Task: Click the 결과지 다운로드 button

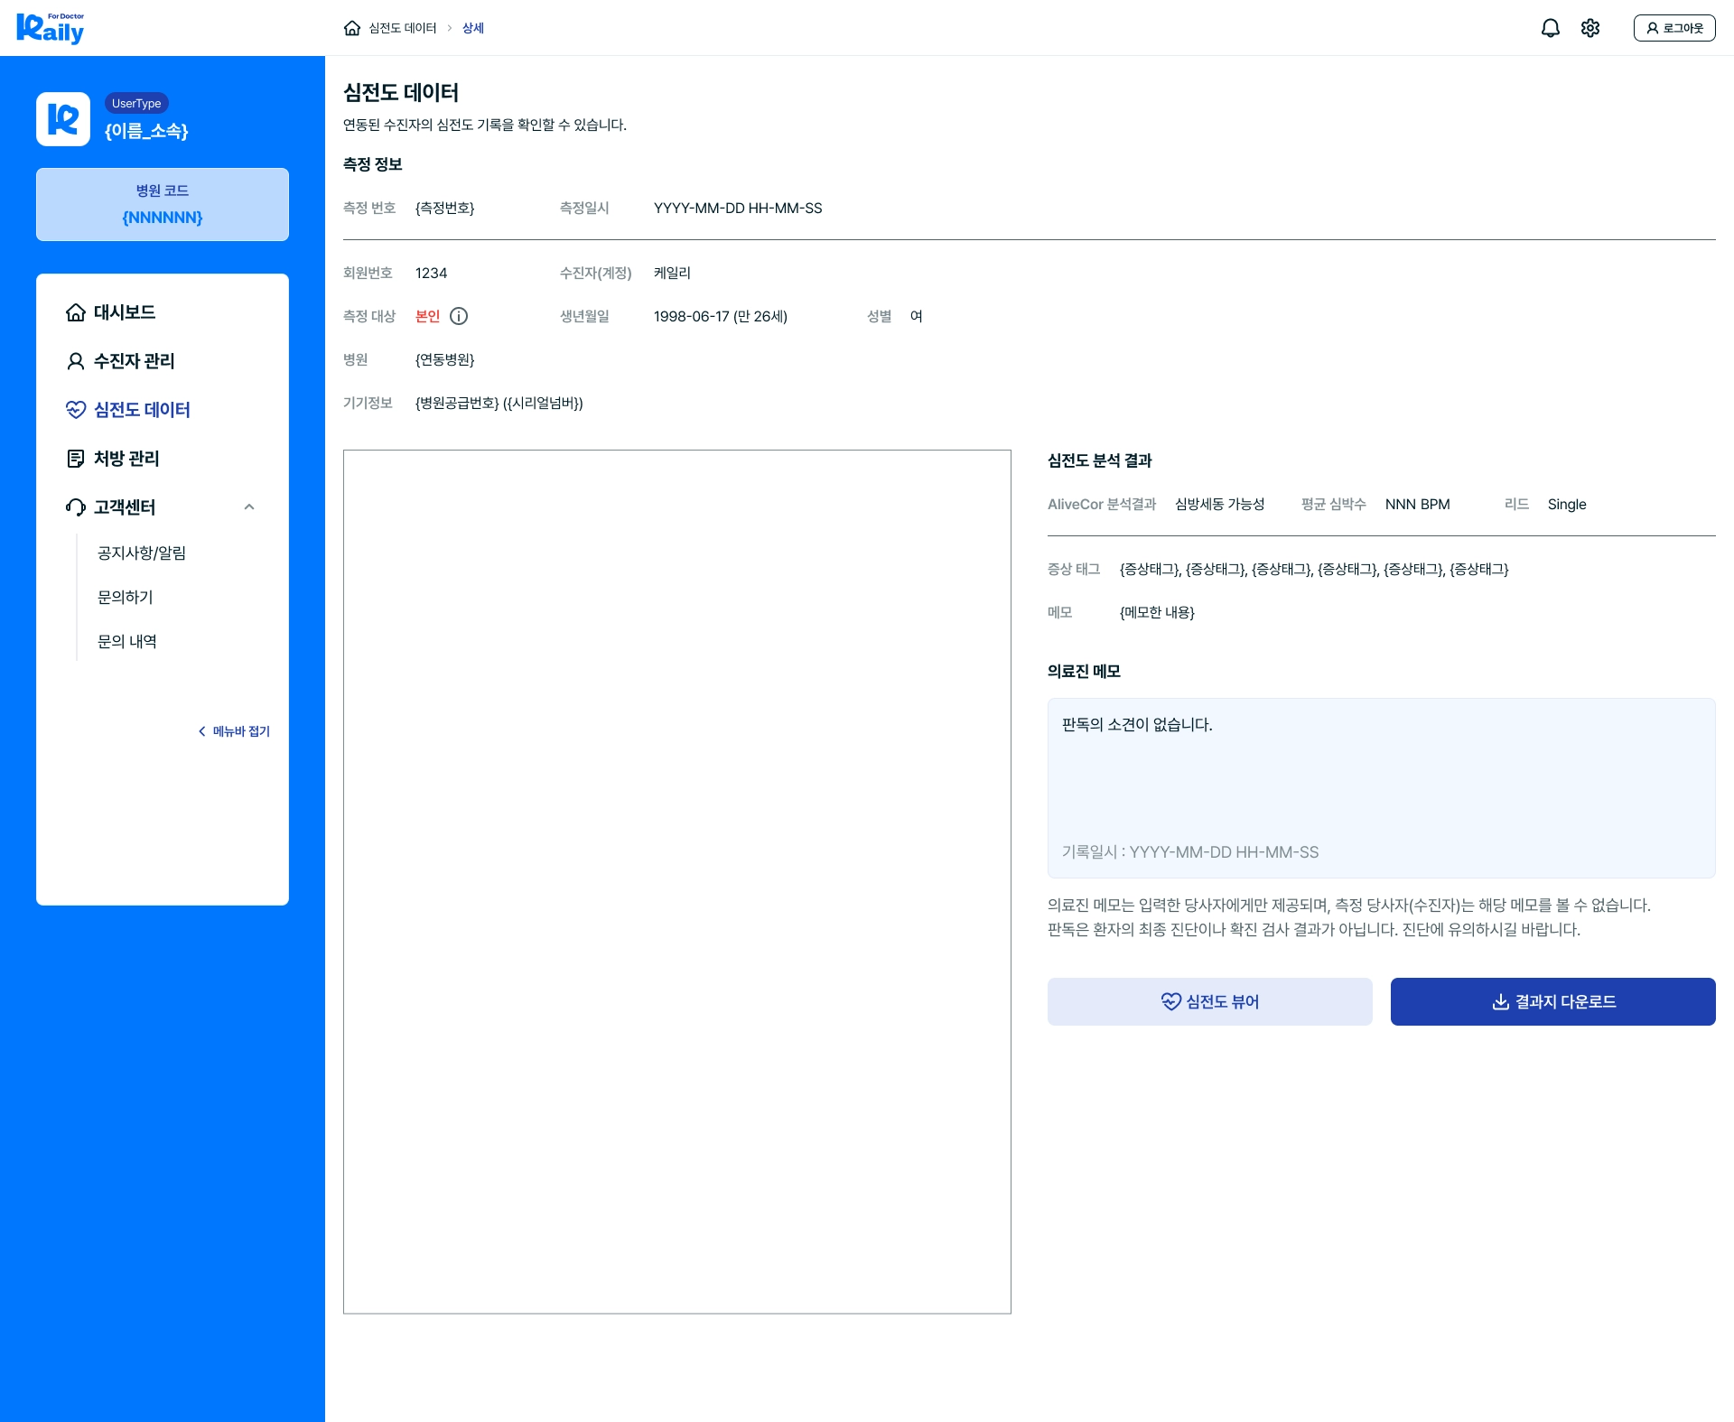Action: [1552, 1001]
